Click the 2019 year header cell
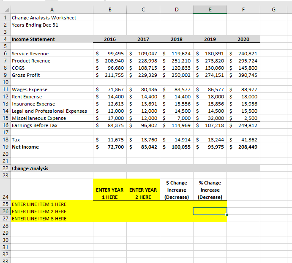Screen dimensions: 292x263 (x=210, y=39)
